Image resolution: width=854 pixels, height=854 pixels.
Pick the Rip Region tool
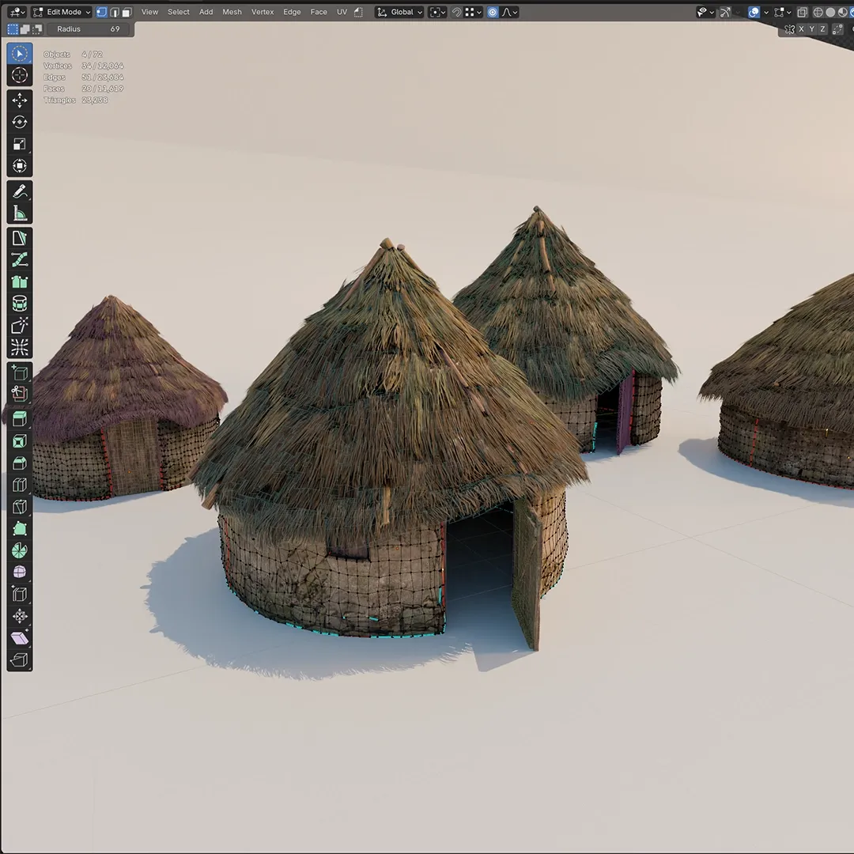click(x=20, y=660)
